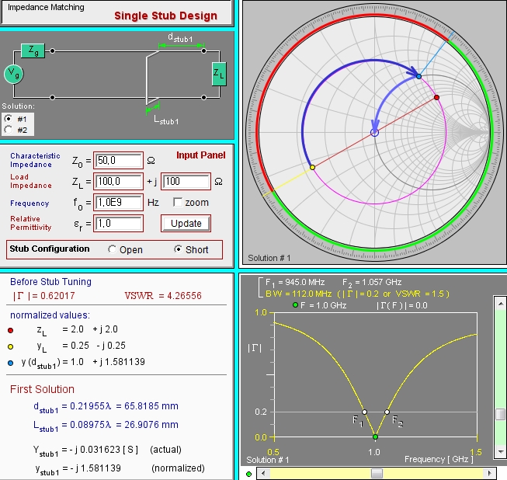Click the vertical scrollbar down arrow
The height and width of the screenshot is (480, 507).
pos(501,451)
